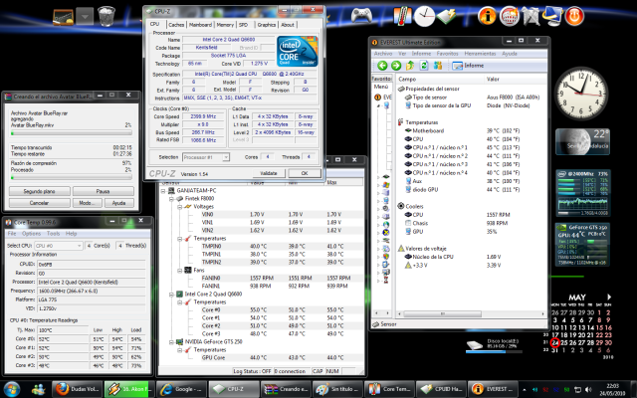The image size is (637, 398).
Task: Switch to Internet Explorer Google taskbar button
Action: [181, 389]
